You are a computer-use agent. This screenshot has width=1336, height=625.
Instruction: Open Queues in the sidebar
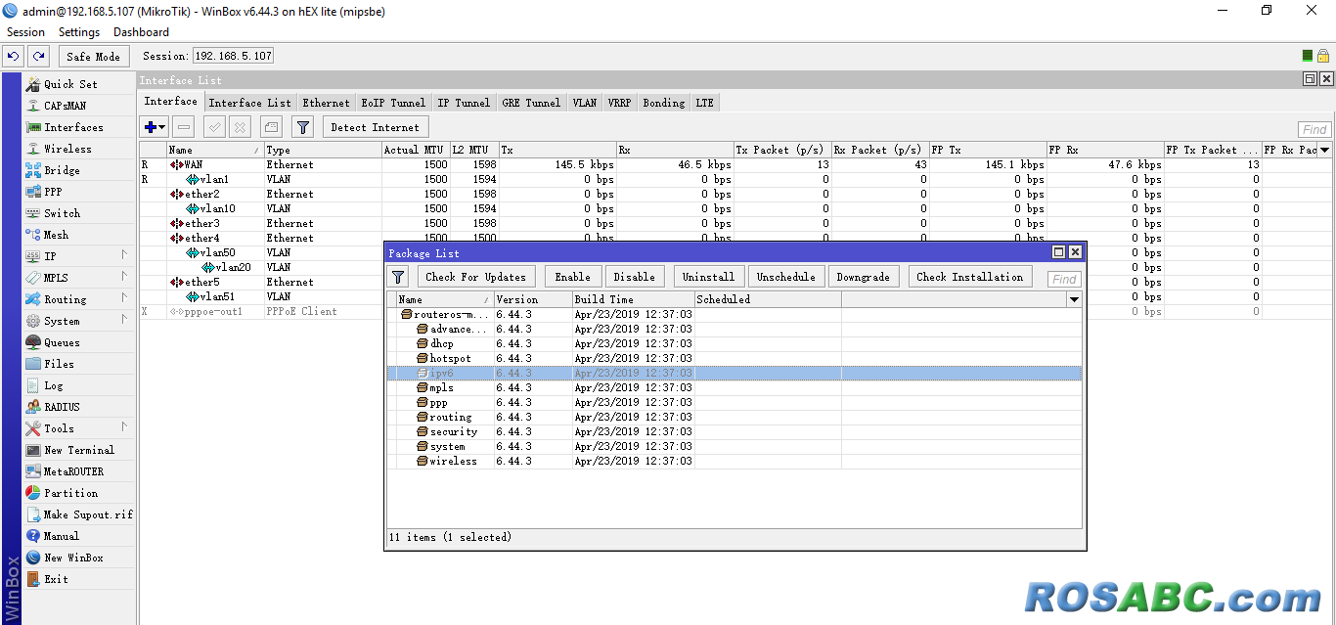click(x=62, y=342)
